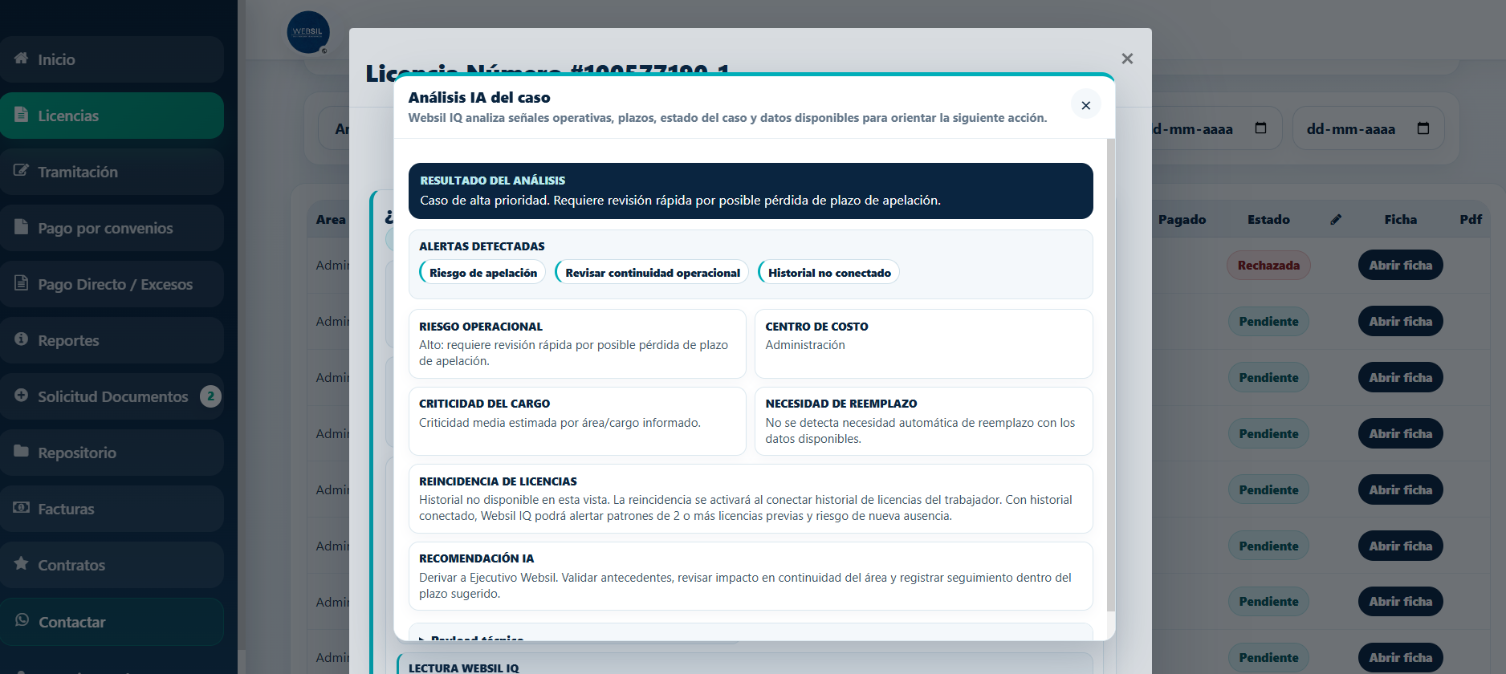Click the folder icon beside Repositorio
The image size is (1506, 674).
tap(22, 452)
